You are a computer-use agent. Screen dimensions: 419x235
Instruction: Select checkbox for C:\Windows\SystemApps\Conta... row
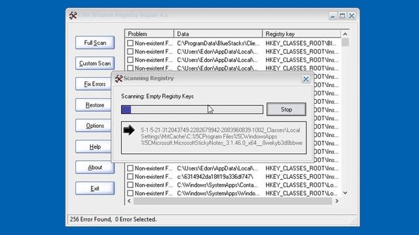[x=130, y=185]
